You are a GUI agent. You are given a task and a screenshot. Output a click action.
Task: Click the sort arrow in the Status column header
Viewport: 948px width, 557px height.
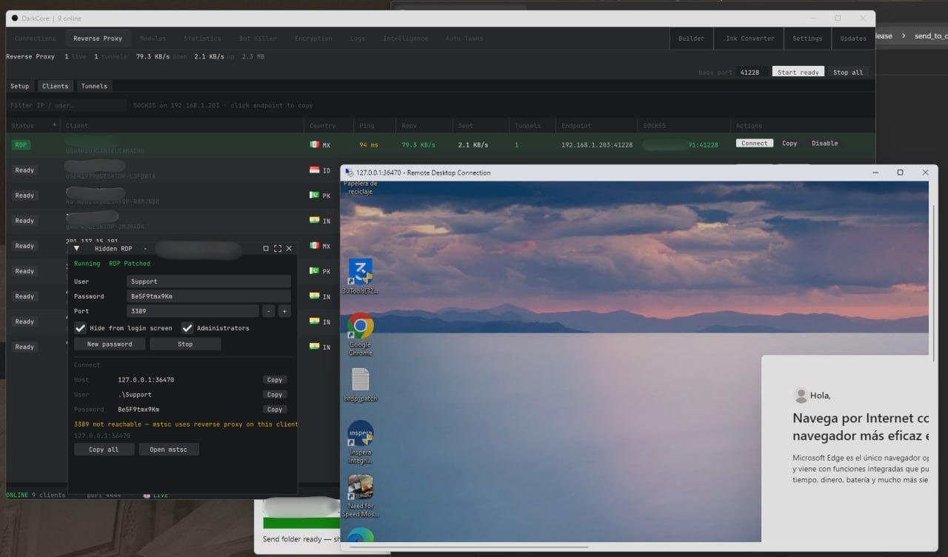55,125
